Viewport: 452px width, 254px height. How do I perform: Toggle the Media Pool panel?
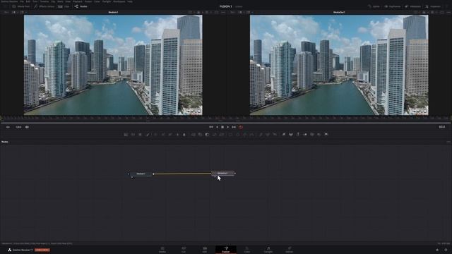pos(20,6)
